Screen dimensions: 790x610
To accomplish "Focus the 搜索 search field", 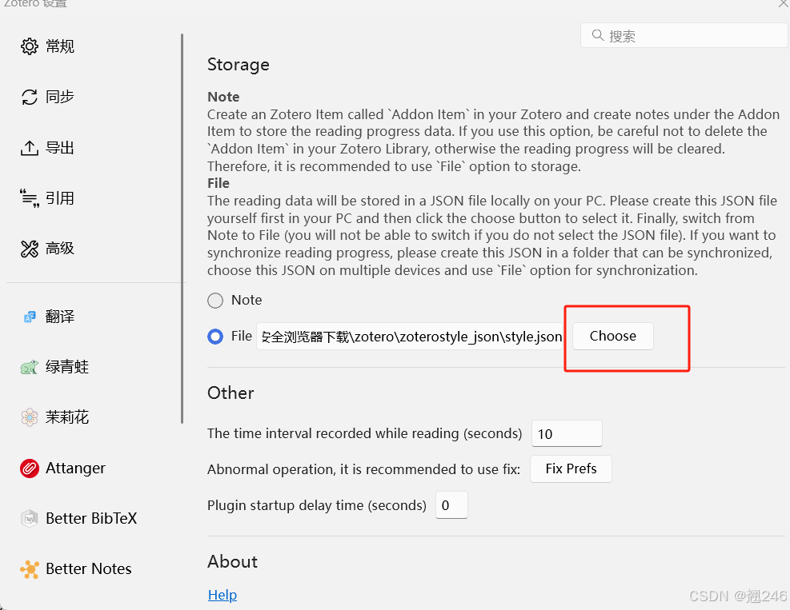I will tap(684, 35).
